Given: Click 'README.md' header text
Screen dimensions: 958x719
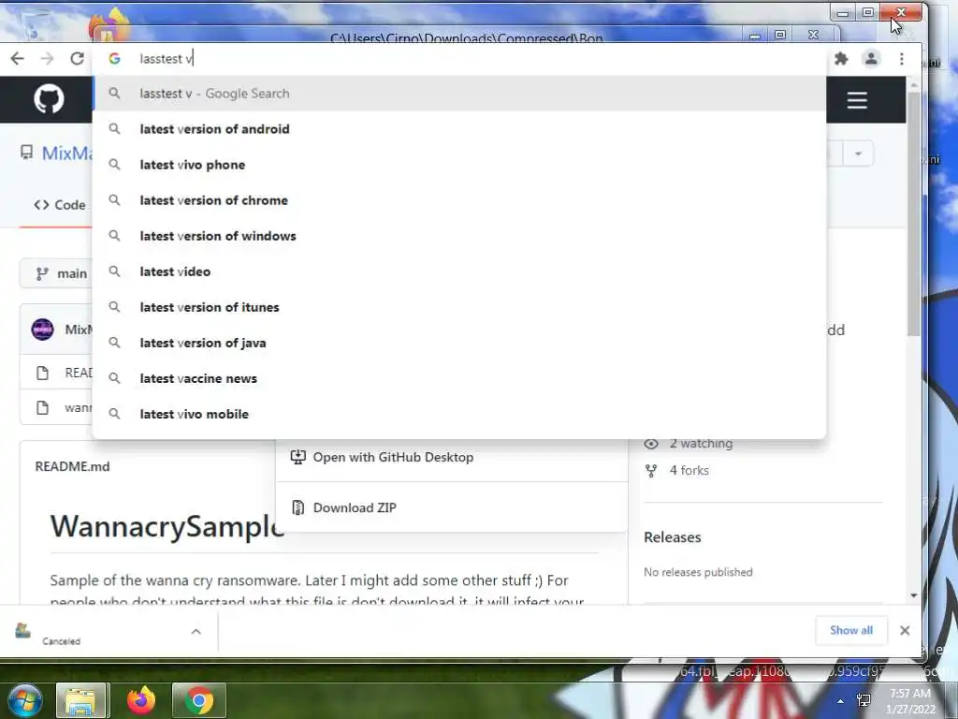Looking at the screenshot, I should [x=72, y=466].
